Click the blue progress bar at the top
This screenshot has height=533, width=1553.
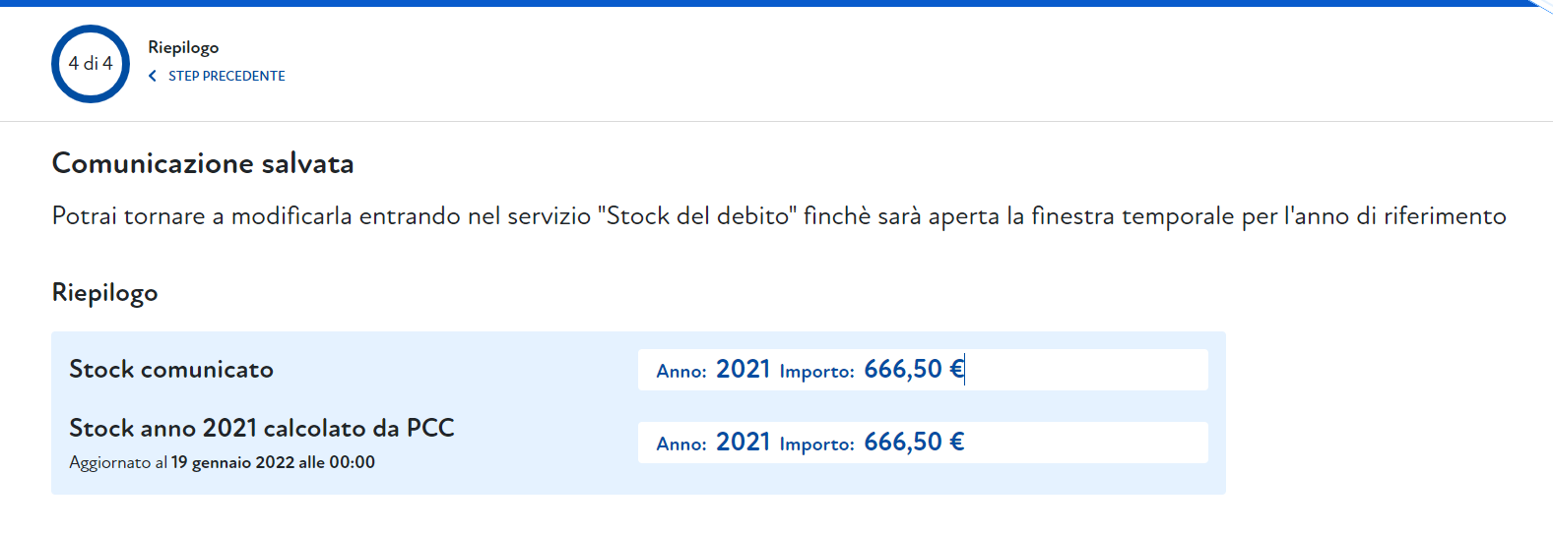coord(776,3)
